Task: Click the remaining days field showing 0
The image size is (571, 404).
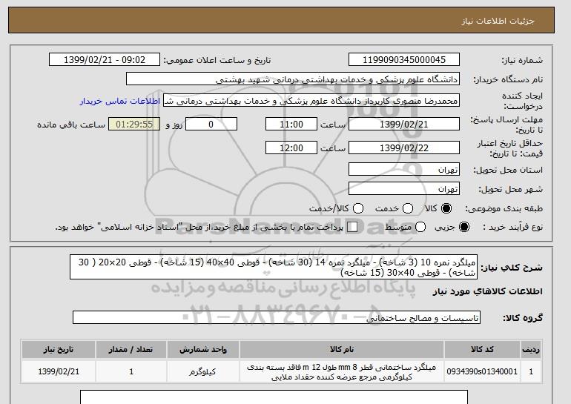Action: 211,124
